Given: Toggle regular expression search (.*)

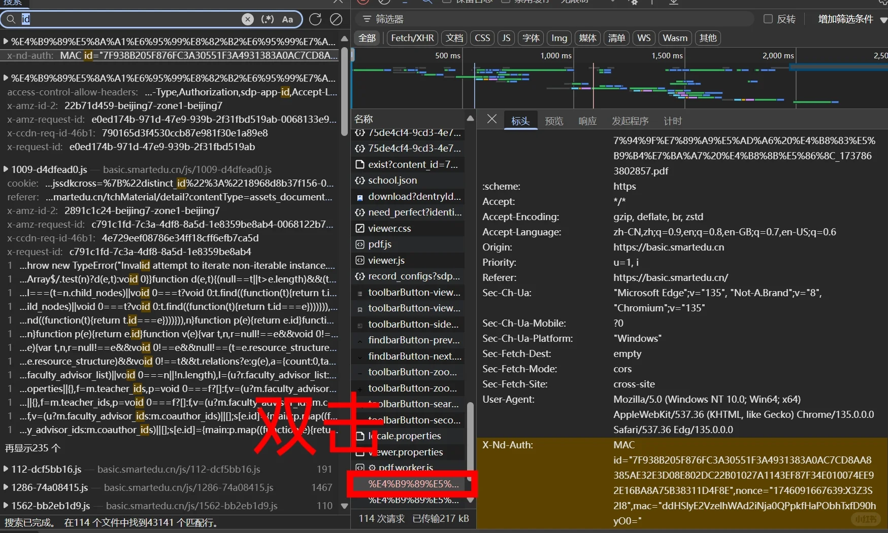Looking at the screenshot, I should (268, 19).
